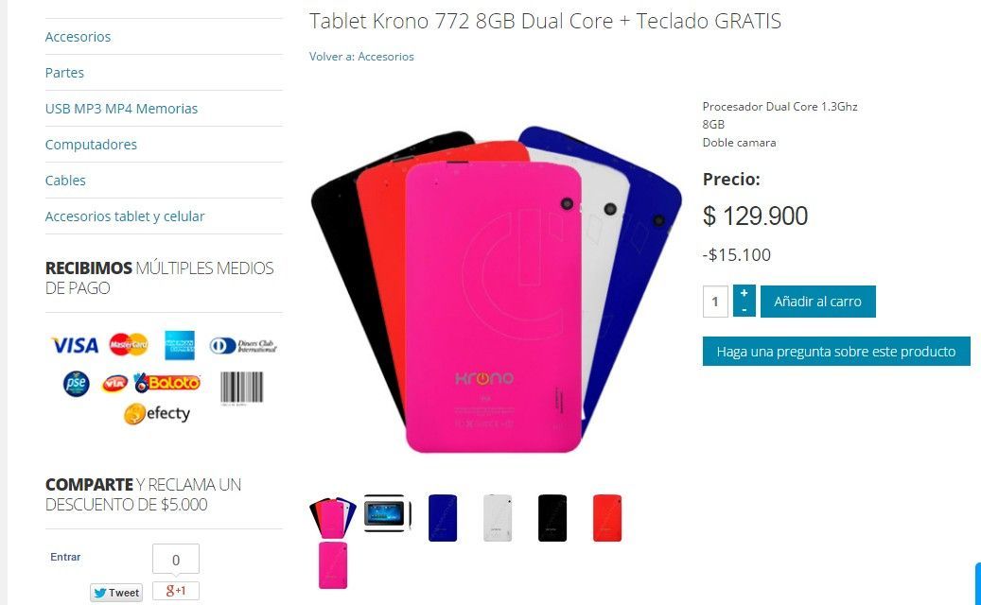Click the Visa payment logo

click(x=75, y=345)
